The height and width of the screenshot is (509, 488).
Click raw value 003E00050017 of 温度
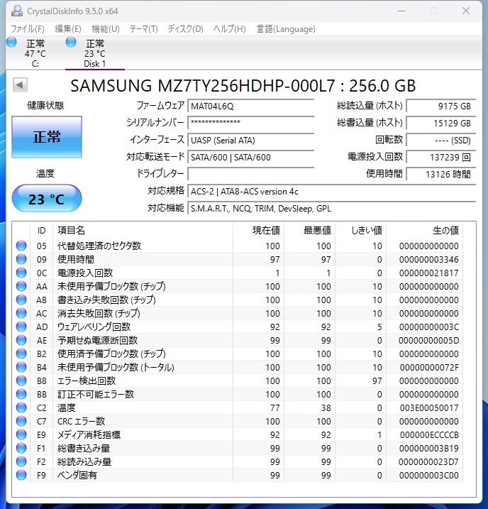tap(429, 407)
